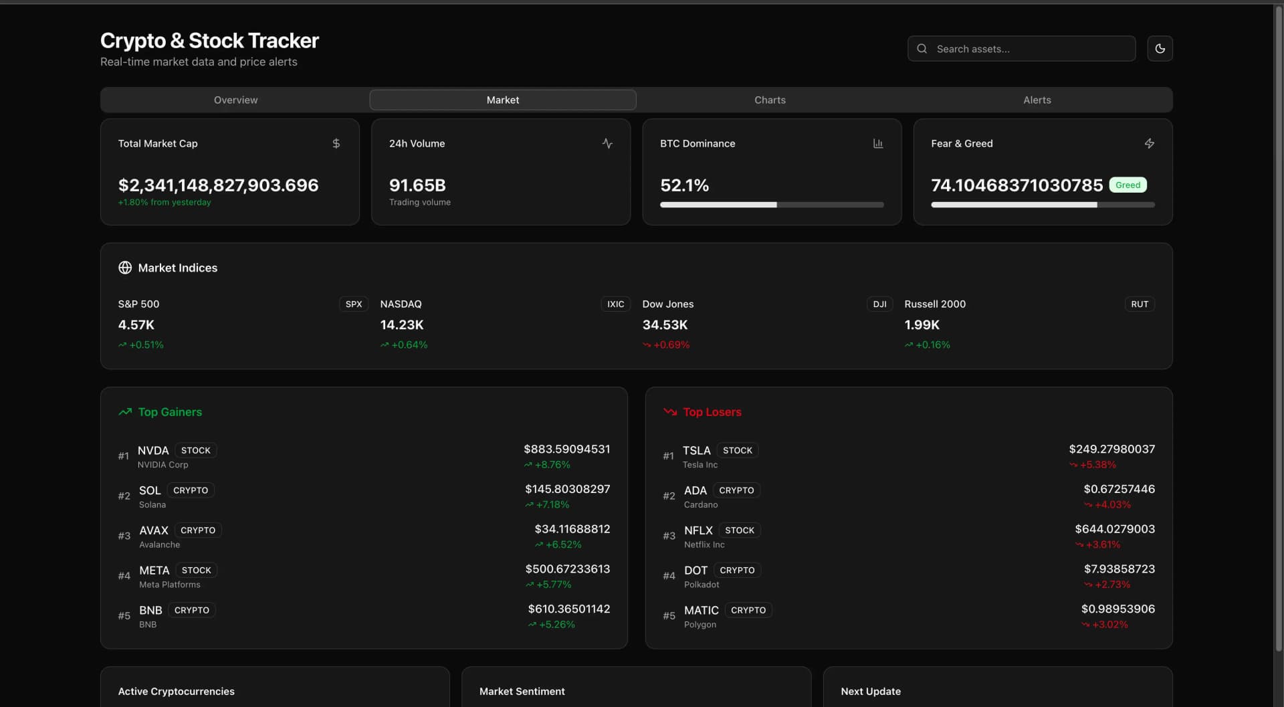Click TSLA in the Top Losers list
Viewport: 1284px width, 707px height.
[x=697, y=450]
